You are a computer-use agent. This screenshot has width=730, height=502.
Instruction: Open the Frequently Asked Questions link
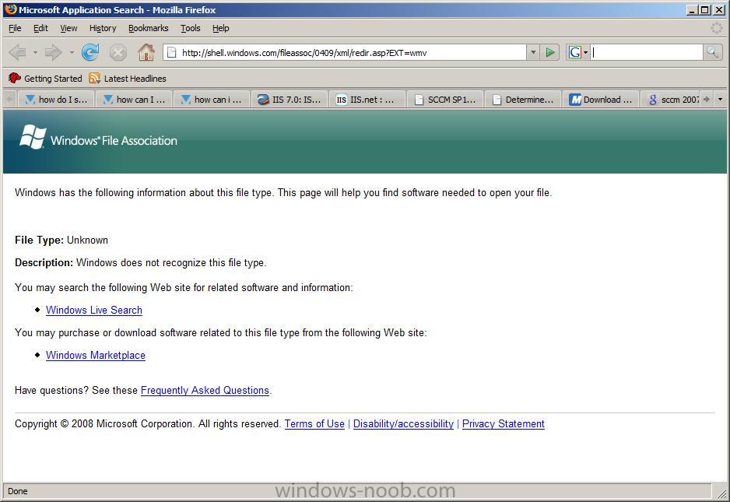click(x=205, y=390)
